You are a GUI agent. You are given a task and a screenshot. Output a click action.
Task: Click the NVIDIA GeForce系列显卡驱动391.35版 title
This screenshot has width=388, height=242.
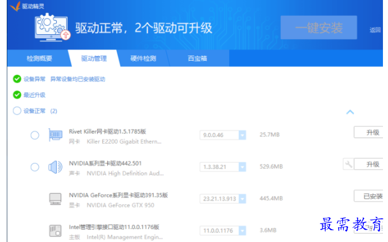point(118,195)
